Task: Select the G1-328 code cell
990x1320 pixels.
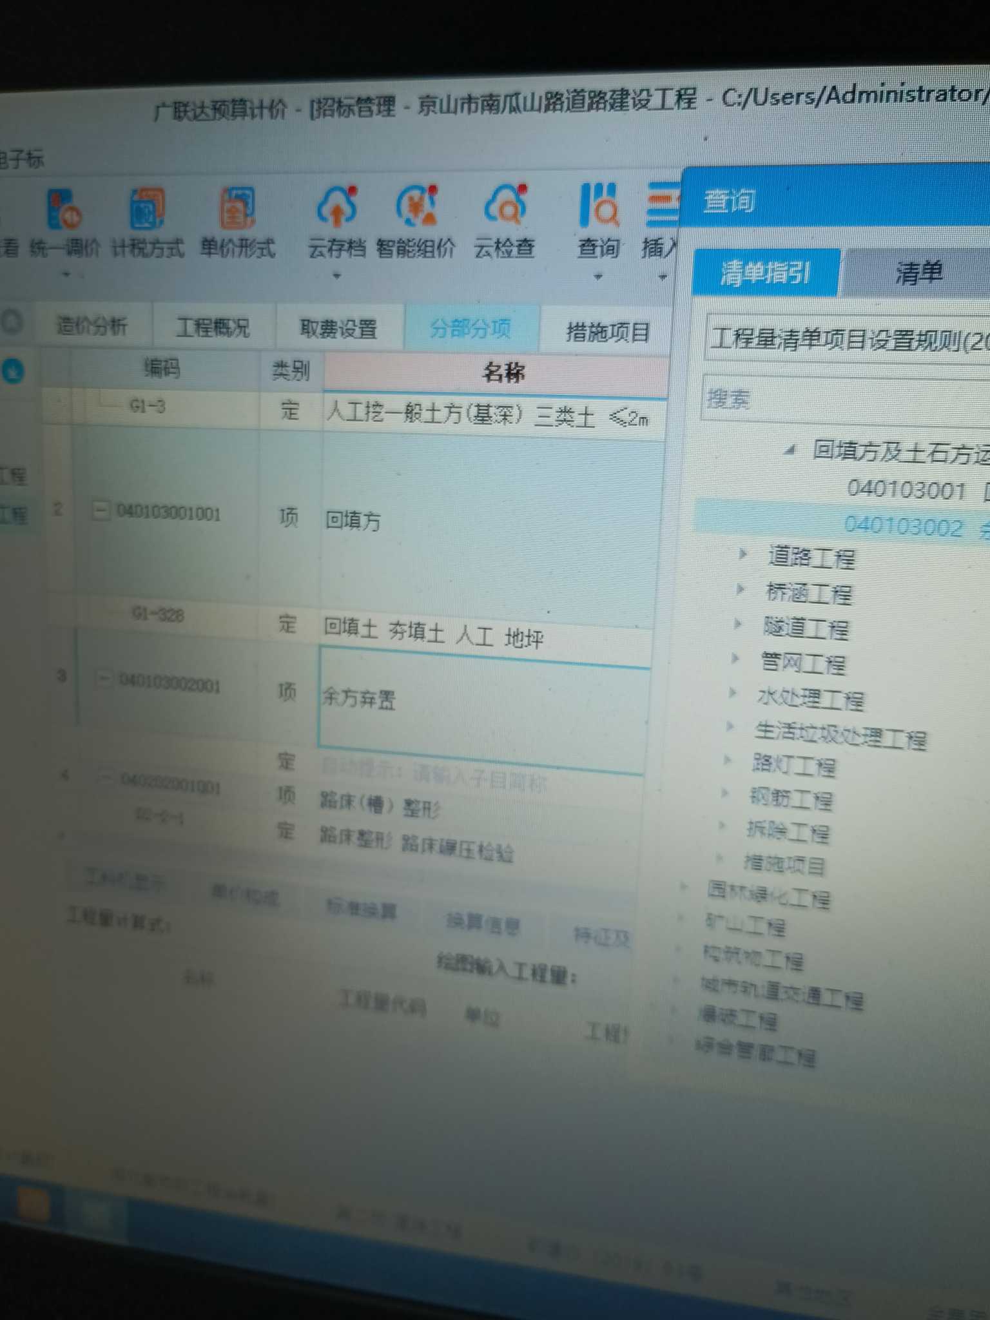Action: [158, 614]
